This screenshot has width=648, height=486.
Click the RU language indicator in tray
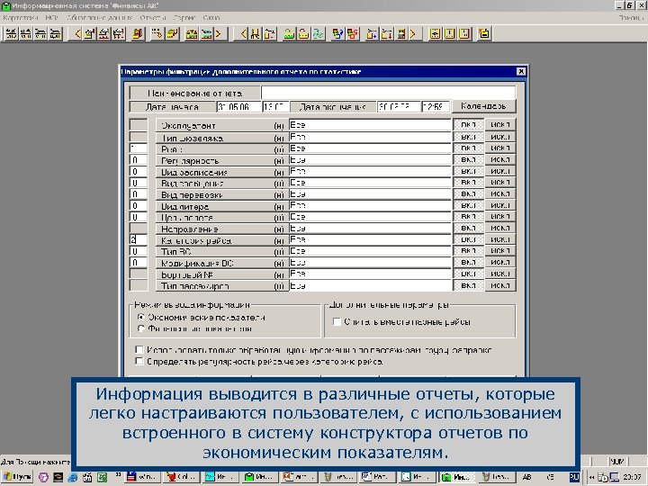tap(574, 477)
